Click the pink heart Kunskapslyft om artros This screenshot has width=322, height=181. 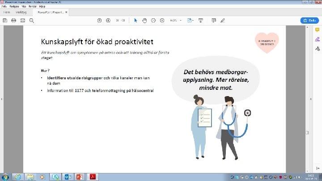[267, 42]
